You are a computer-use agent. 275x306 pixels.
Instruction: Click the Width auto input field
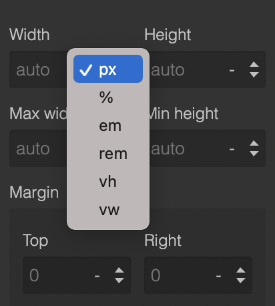(38, 69)
